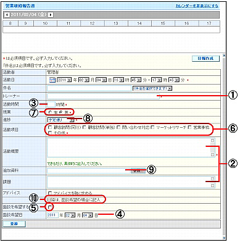This screenshot has height=242, width=240.
Task: Select the 残業 有 radio button
Action: (50, 112)
